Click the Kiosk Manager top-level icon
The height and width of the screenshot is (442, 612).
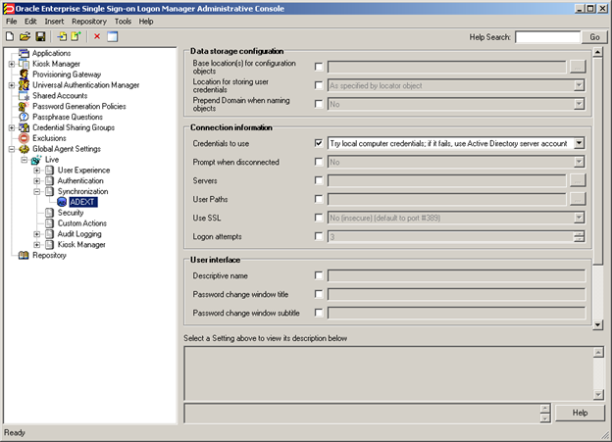pyautogui.click(x=25, y=64)
